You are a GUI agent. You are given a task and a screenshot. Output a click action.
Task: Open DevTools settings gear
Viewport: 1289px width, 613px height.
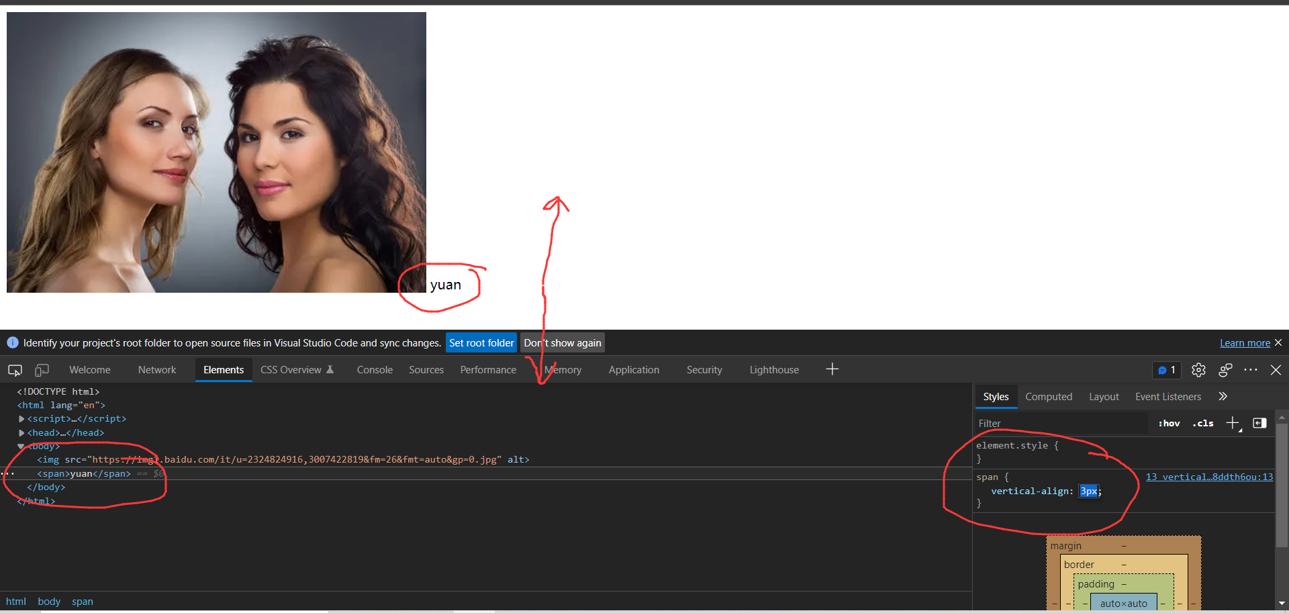pos(1198,370)
